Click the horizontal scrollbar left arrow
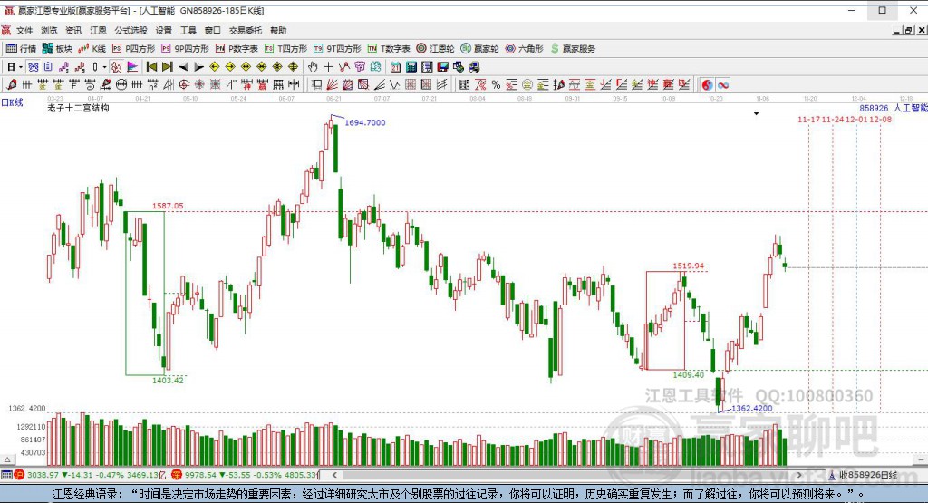The width and height of the screenshot is (928, 503). pos(334,475)
